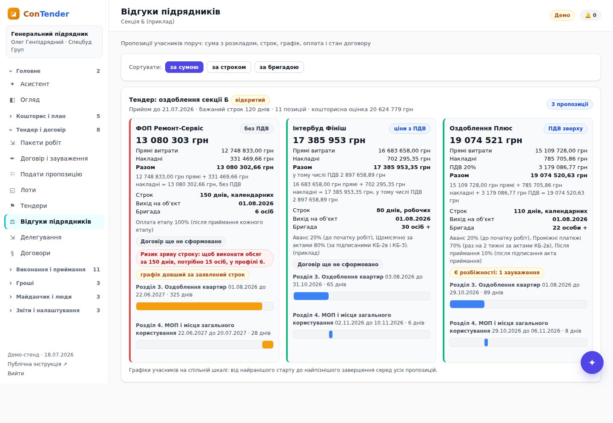Click the відкритий tender status badge
The image size is (613, 423).
tap(250, 100)
